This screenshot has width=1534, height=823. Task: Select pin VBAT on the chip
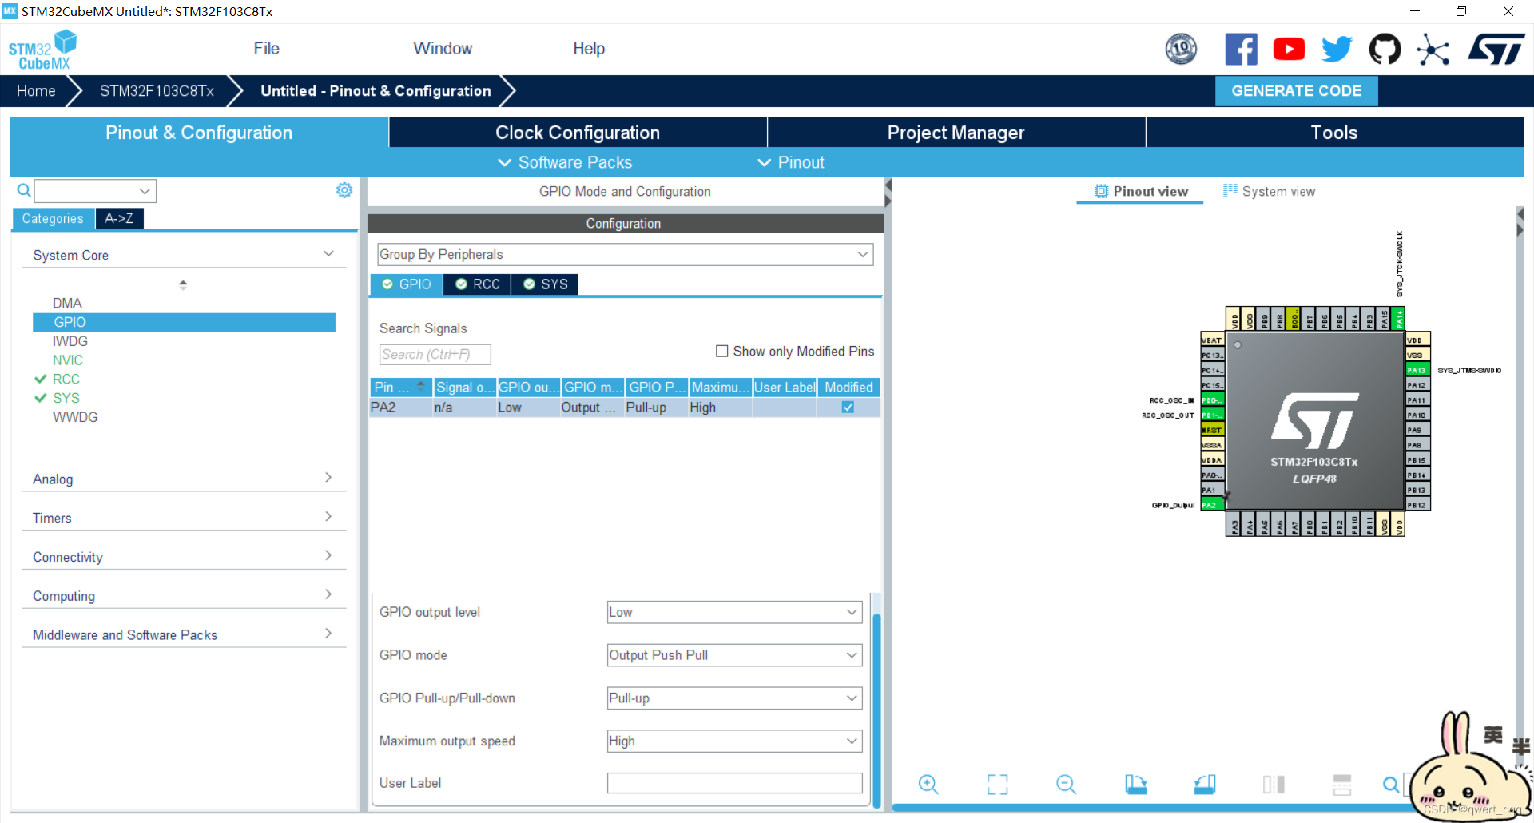[x=1211, y=340]
